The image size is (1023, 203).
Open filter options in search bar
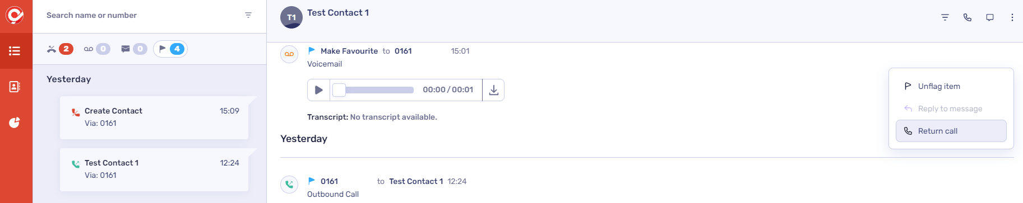[248, 15]
